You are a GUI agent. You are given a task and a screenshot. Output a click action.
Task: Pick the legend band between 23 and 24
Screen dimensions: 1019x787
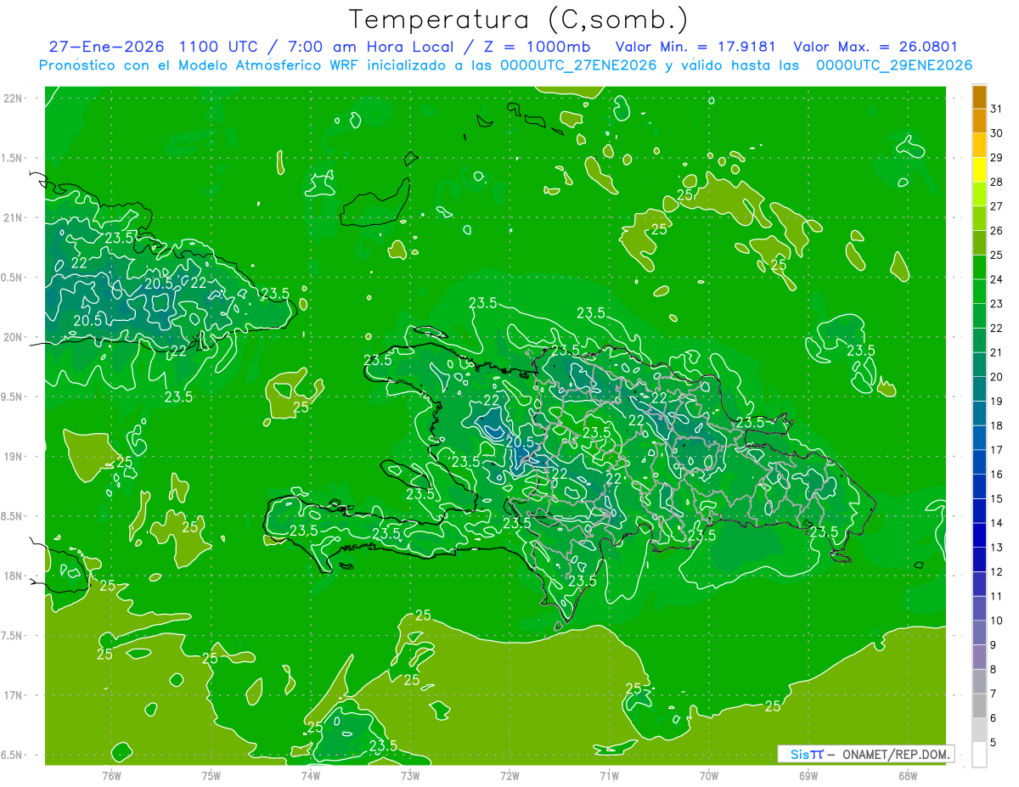click(979, 291)
